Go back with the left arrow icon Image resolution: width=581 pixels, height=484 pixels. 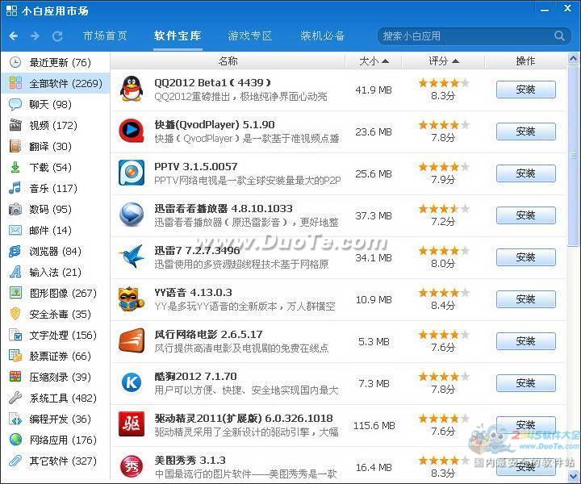[14, 36]
